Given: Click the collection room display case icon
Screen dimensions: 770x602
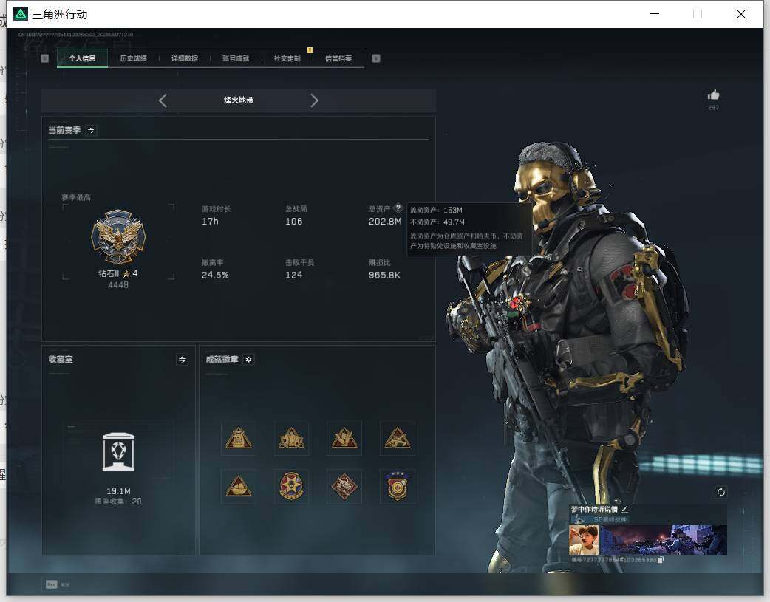Looking at the screenshot, I should 118,452.
